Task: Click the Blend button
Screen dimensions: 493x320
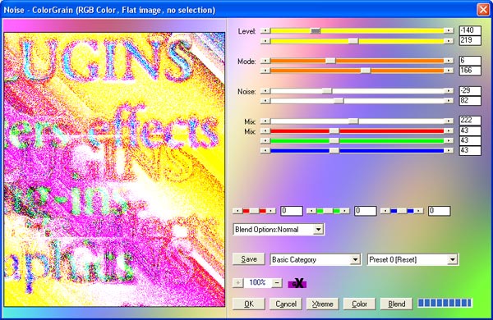Action: (x=397, y=304)
